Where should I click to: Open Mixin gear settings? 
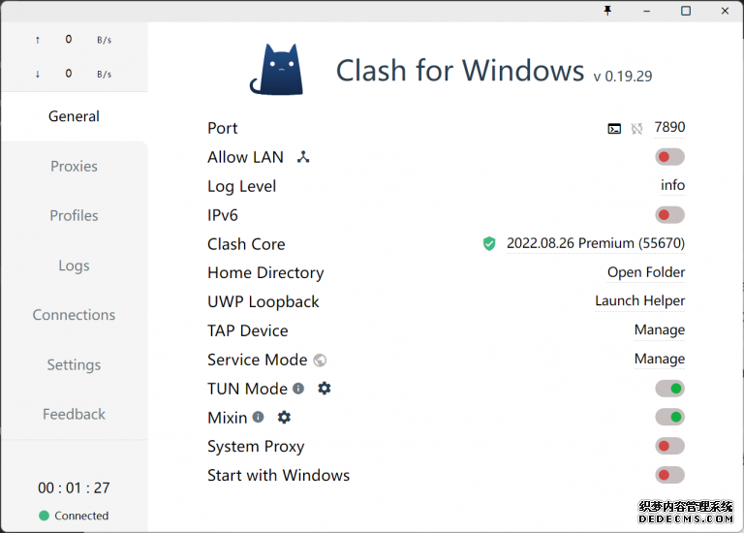tap(284, 417)
